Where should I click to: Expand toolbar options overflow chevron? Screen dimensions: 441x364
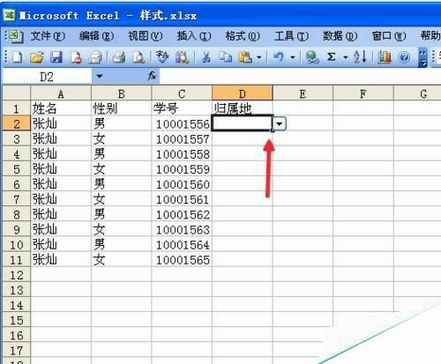point(422,58)
